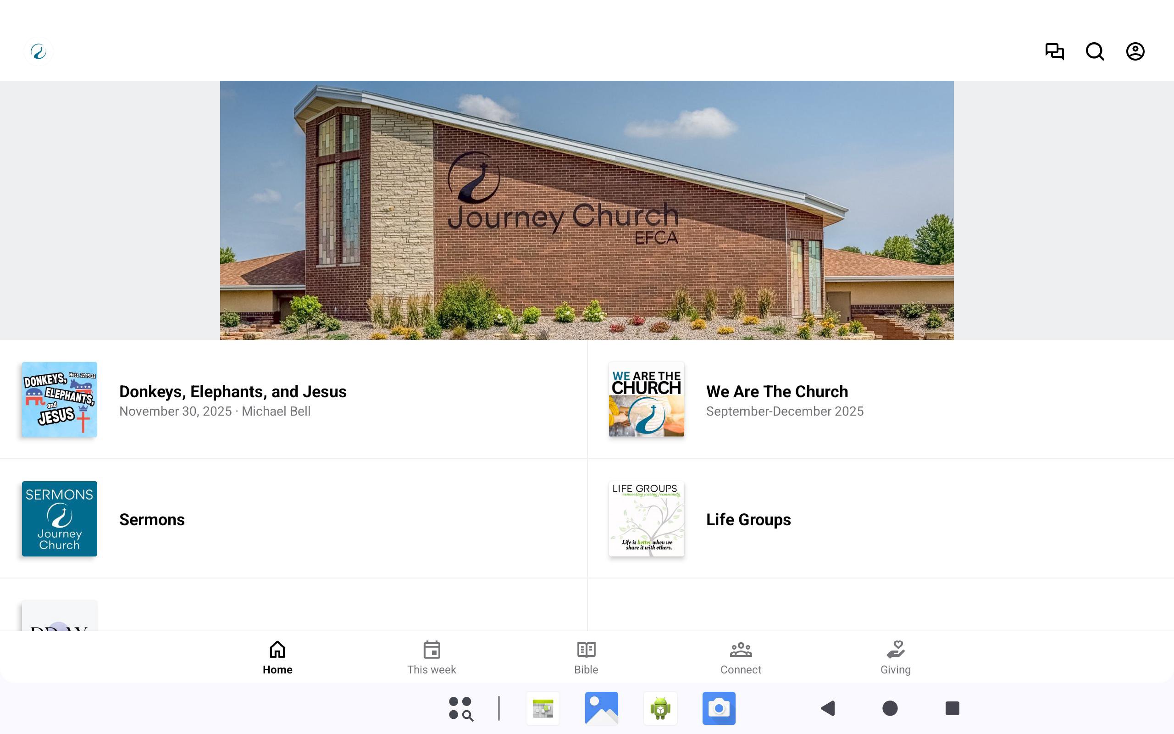Open the app drawer search icon
Image resolution: width=1174 pixels, height=734 pixels.
point(460,708)
